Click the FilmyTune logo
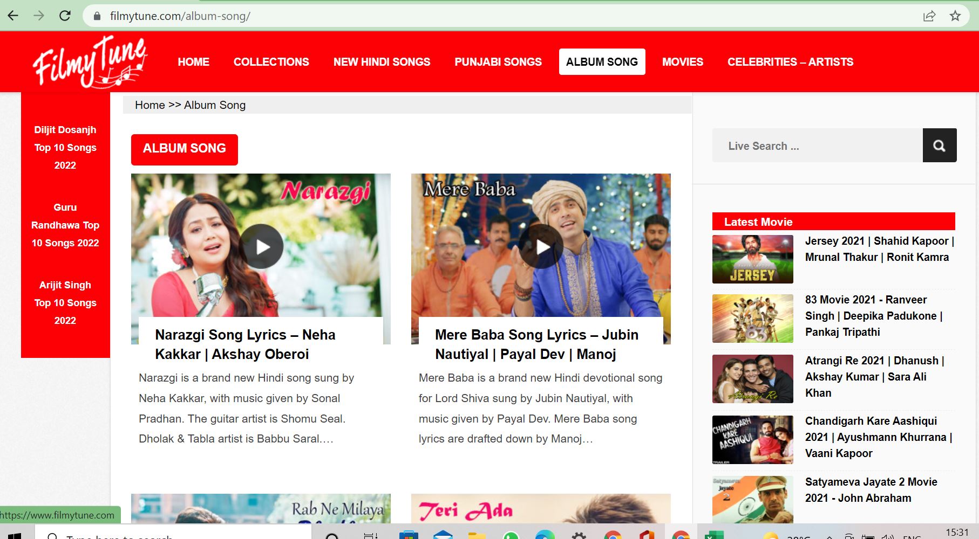The width and height of the screenshot is (979, 539). (x=90, y=61)
